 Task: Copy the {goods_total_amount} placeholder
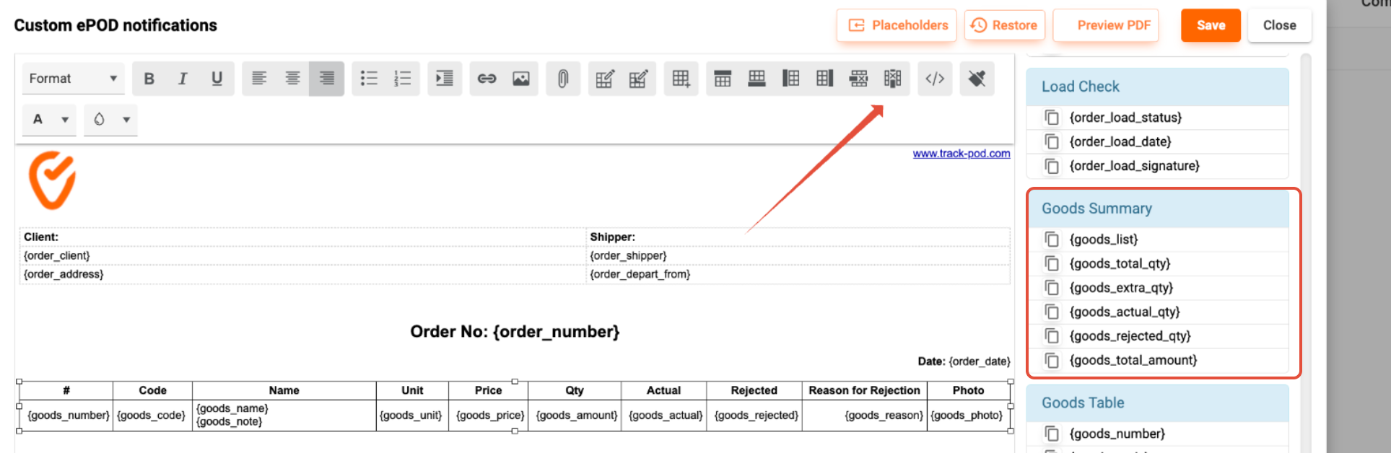(1052, 361)
